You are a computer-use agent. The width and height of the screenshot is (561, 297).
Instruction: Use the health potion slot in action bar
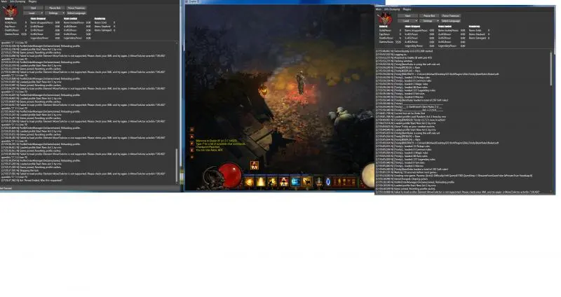pyautogui.click(x=319, y=182)
